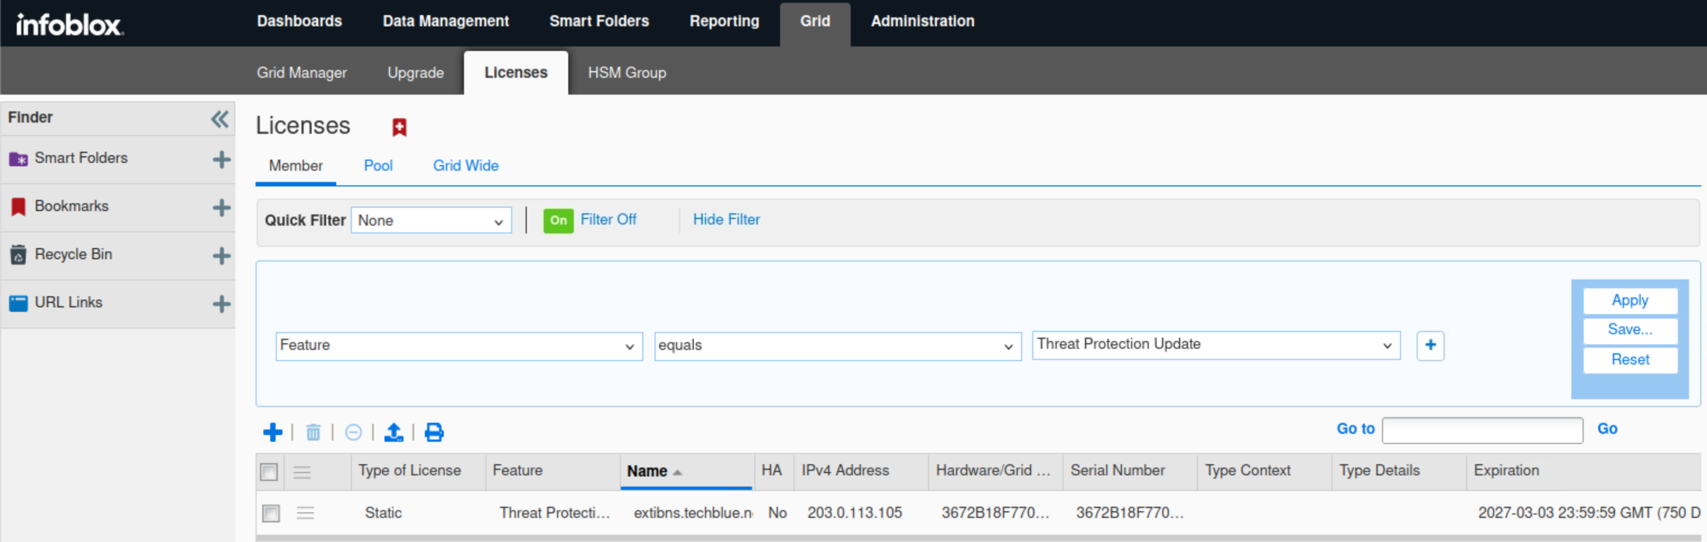Open the Feature filter field dropdown
The height and width of the screenshot is (542, 1707).
point(458,346)
